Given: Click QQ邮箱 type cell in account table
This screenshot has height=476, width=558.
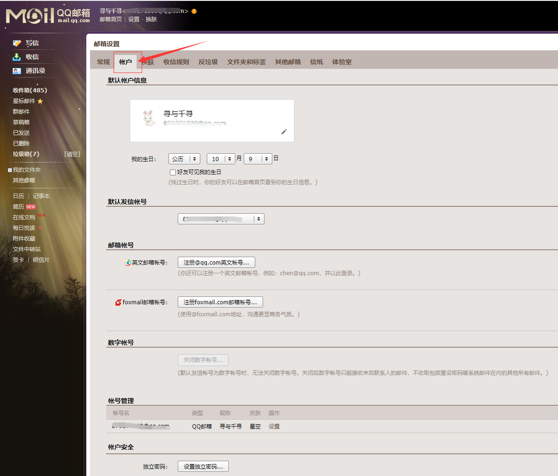Looking at the screenshot, I should (202, 427).
